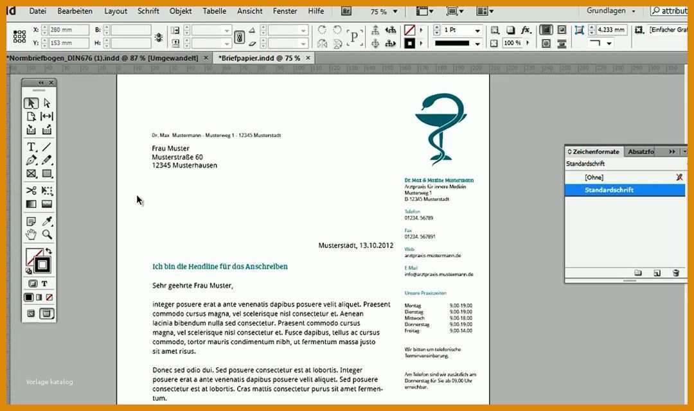Enable Preview screen mode
The width and height of the screenshot is (694, 411).
point(47,313)
